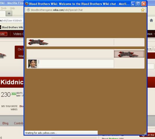Viewport: 155px width, 139px height.
Task: Select Blood Brothers room in chat sidebar
Action: click(129, 54)
